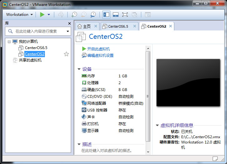Image resolution: width=227 pixels, height=164 pixels.
Task: Click the scroll up arrow in device pane
Action: coord(148,48)
